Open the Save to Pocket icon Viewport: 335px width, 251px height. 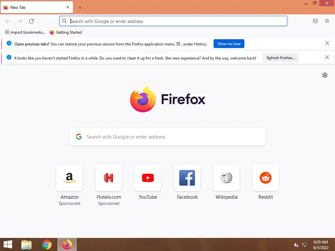click(315, 21)
